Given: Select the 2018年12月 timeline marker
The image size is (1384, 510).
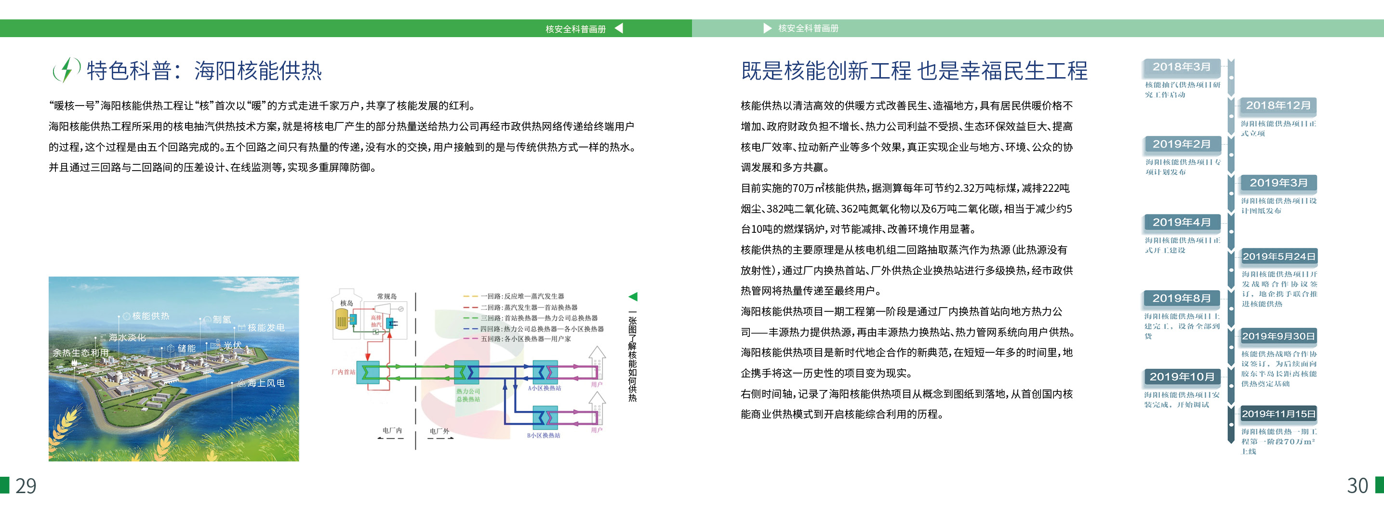Looking at the screenshot, I should click(1278, 106).
